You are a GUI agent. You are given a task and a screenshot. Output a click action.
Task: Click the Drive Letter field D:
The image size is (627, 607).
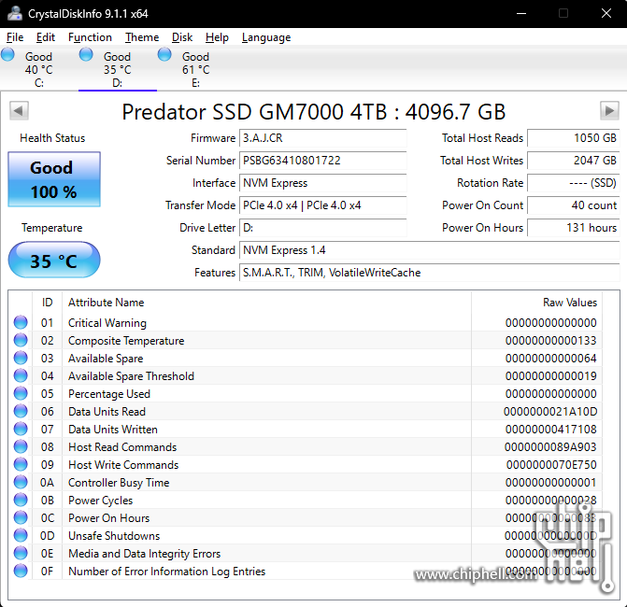coord(322,228)
